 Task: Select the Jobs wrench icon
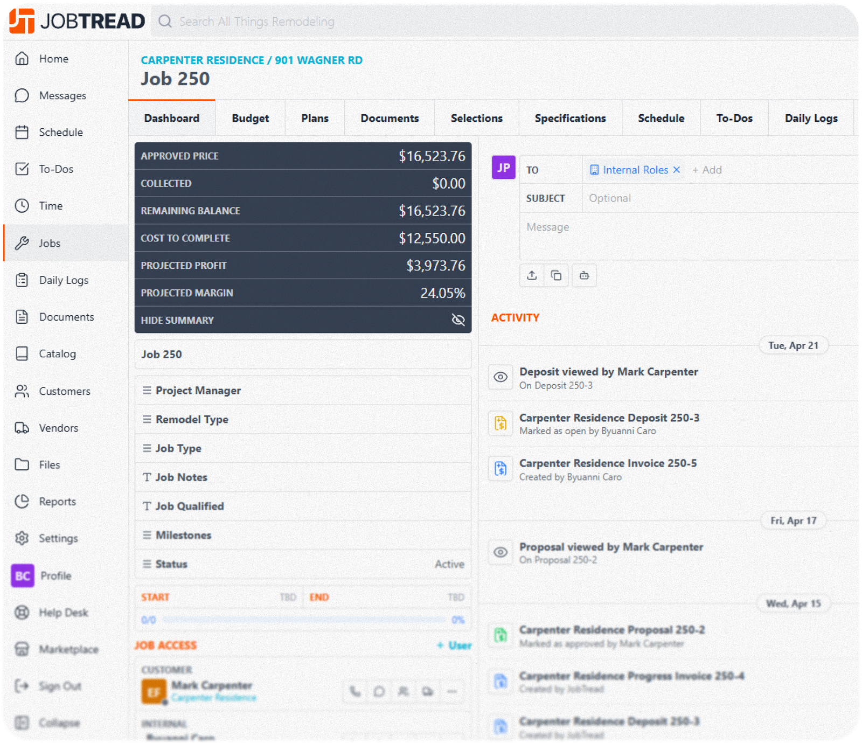[x=22, y=243]
